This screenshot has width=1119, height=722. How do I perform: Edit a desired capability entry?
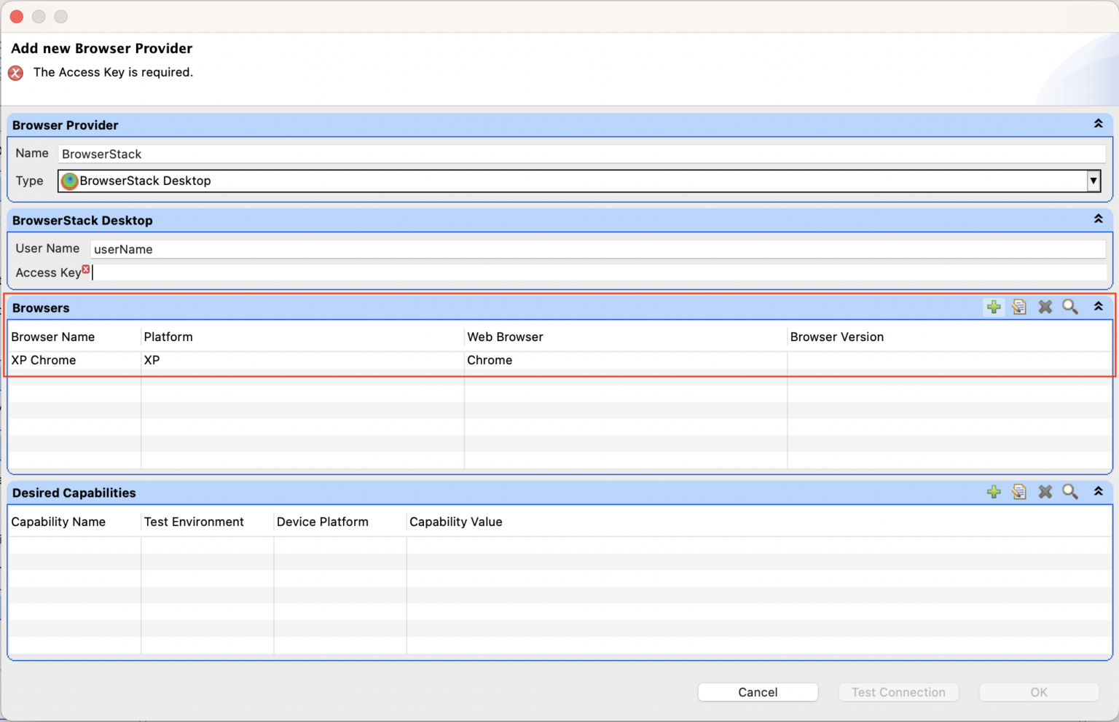click(1019, 492)
